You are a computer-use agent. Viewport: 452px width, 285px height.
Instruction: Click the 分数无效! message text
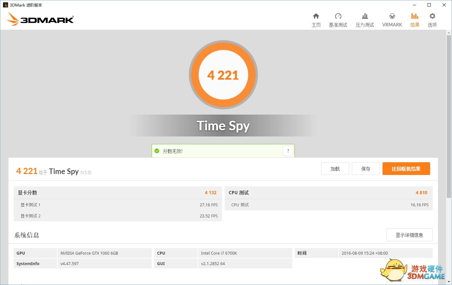tap(173, 151)
